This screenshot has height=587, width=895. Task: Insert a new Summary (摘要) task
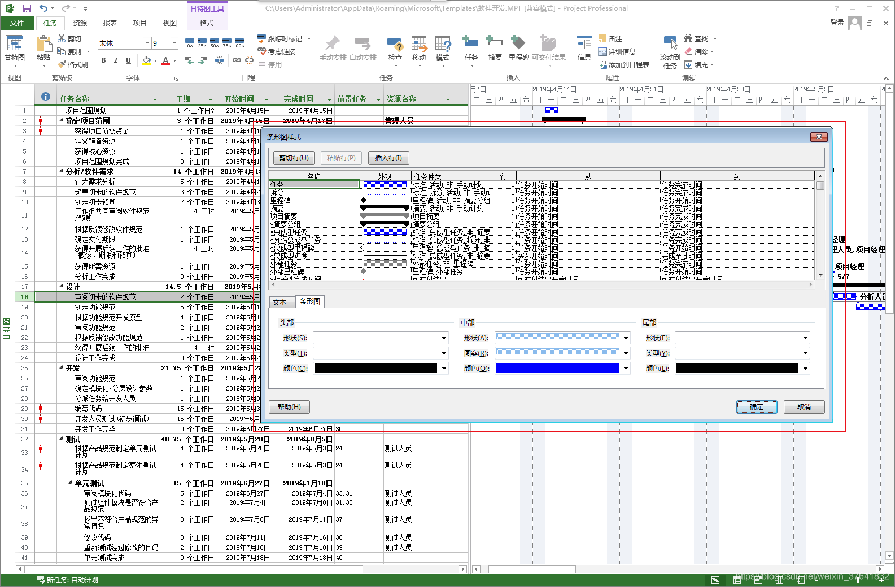click(x=495, y=49)
